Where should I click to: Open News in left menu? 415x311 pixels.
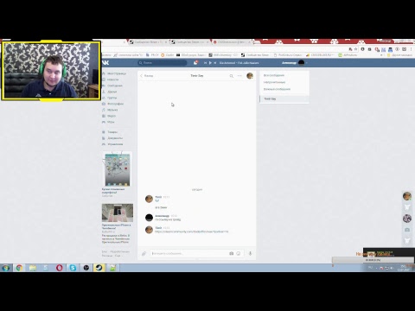click(111, 79)
